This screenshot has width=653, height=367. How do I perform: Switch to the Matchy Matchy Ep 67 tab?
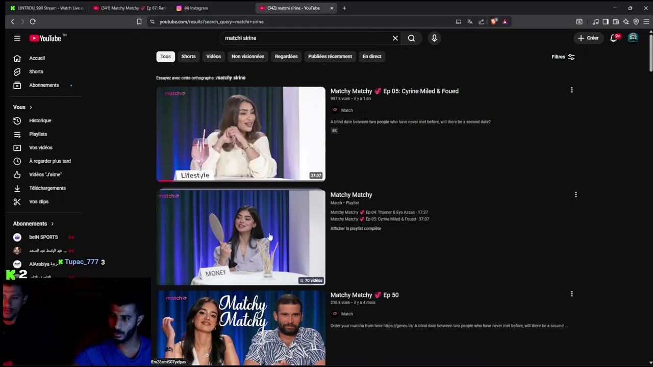pos(130,8)
